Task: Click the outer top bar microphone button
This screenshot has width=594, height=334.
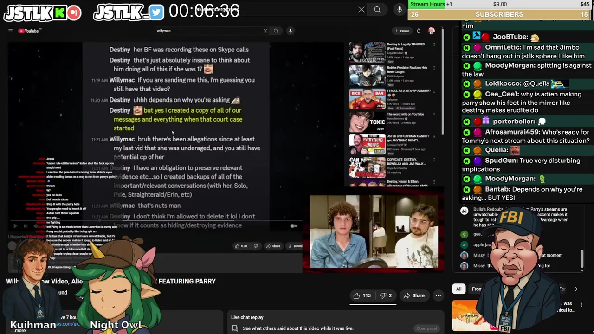Action: click(x=400, y=9)
